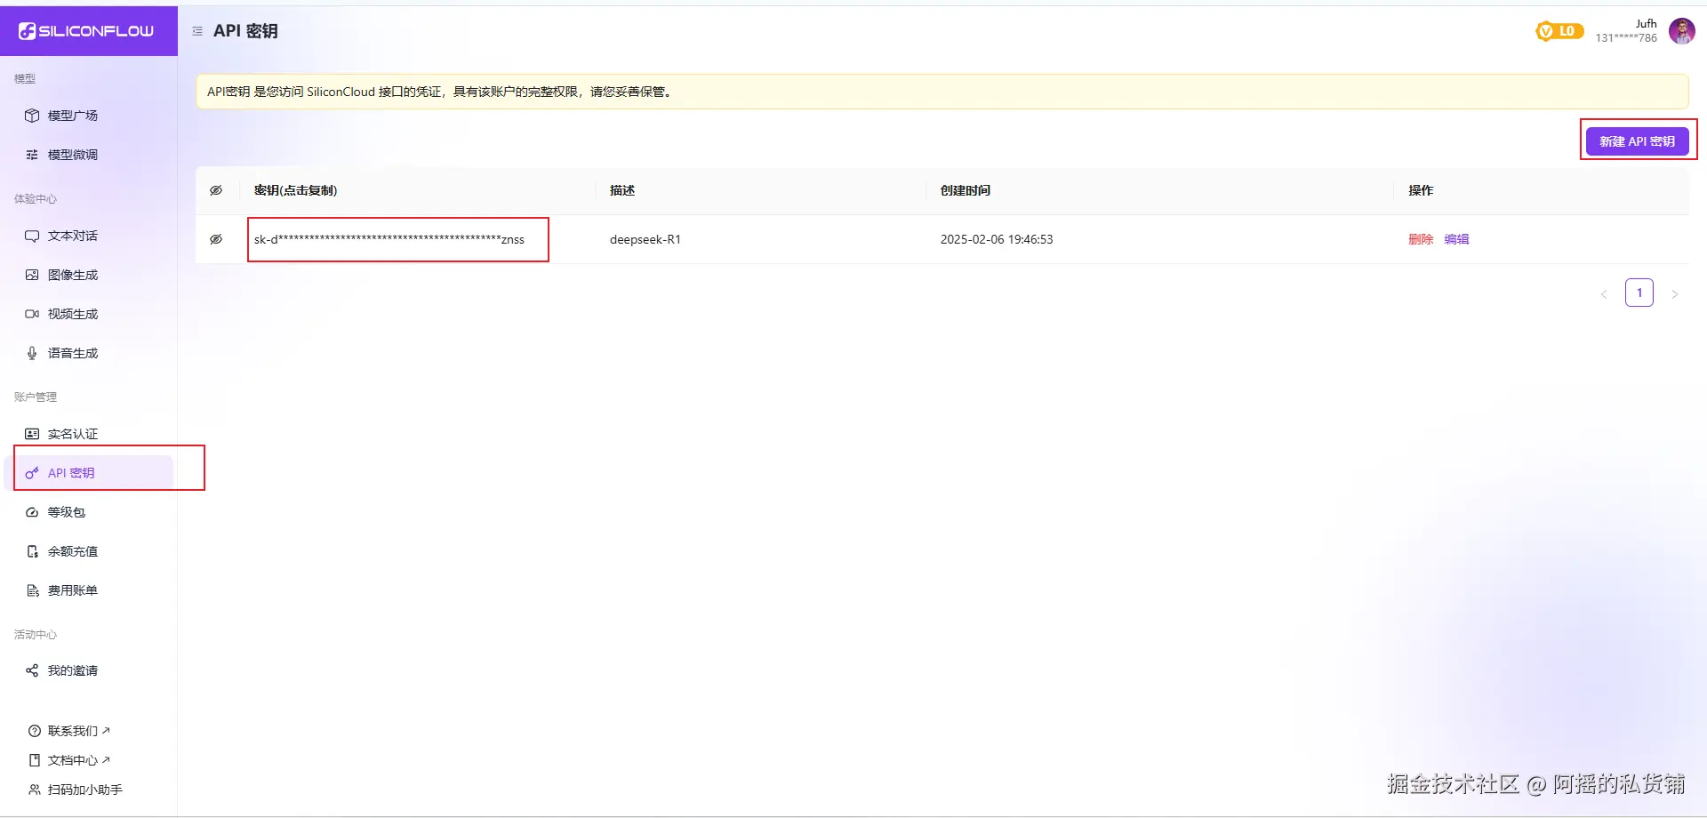This screenshot has height=818, width=1707.
Task: Reveal the deepseek-R1 key with its eye icon
Action: click(x=216, y=239)
